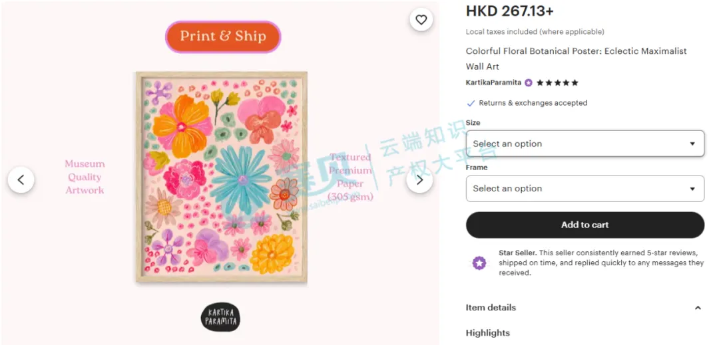Collapse the Item details section
Image resolution: width=719 pixels, height=345 pixels.
point(698,308)
